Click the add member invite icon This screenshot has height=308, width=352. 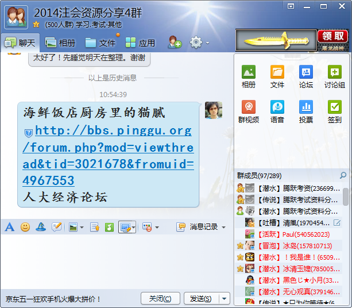[175, 42]
